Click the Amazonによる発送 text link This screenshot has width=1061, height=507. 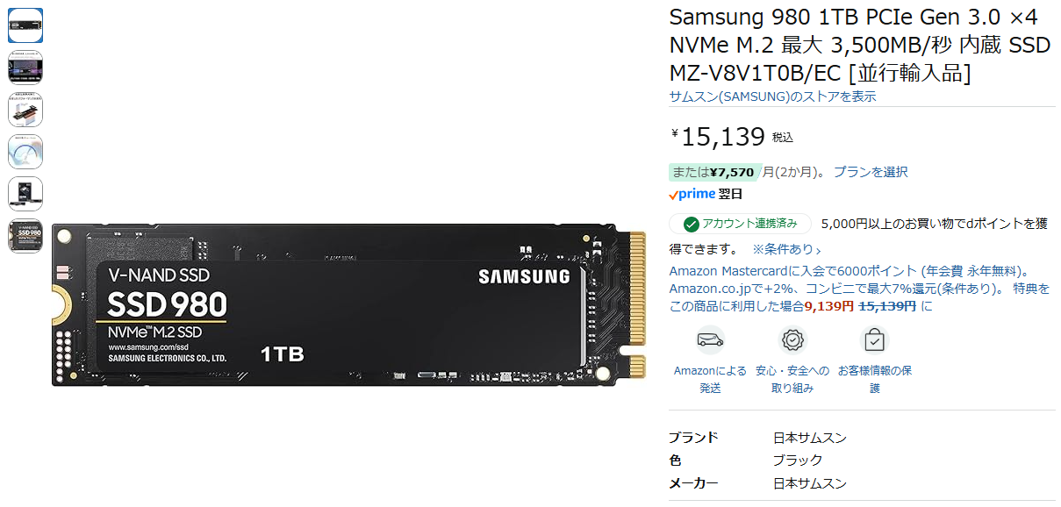[x=710, y=379]
